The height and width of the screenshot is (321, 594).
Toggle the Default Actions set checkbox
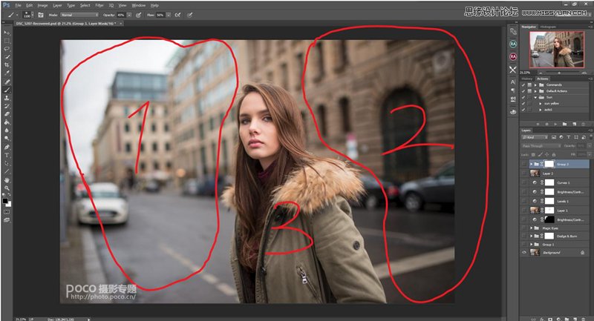click(523, 90)
